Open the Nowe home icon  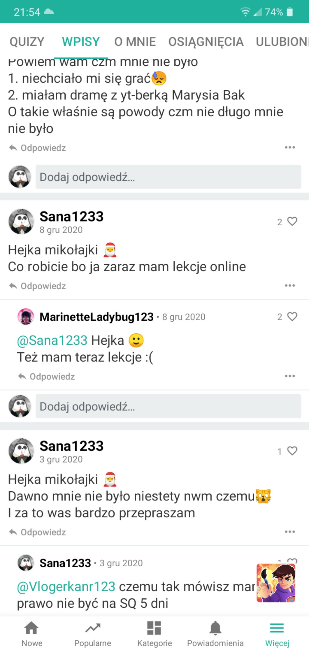(31, 628)
